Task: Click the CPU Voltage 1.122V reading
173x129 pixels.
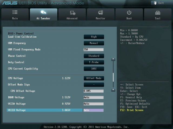Action: point(66,78)
